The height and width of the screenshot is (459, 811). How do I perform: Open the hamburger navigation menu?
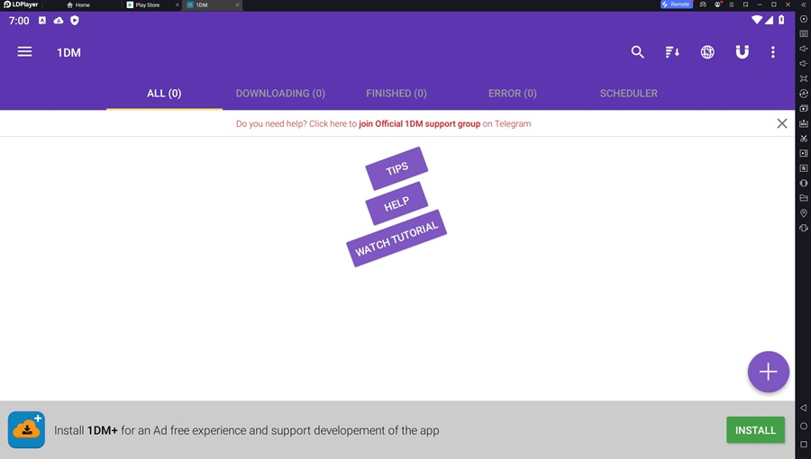(24, 51)
